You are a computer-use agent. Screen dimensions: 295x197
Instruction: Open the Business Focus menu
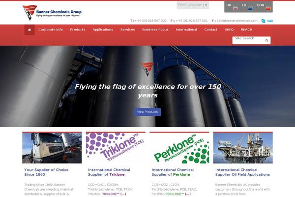click(155, 30)
